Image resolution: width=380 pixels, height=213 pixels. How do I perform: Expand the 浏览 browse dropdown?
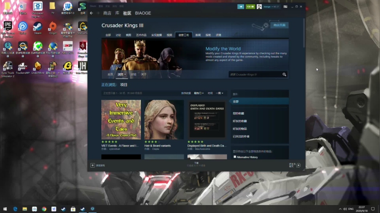[122, 74]
